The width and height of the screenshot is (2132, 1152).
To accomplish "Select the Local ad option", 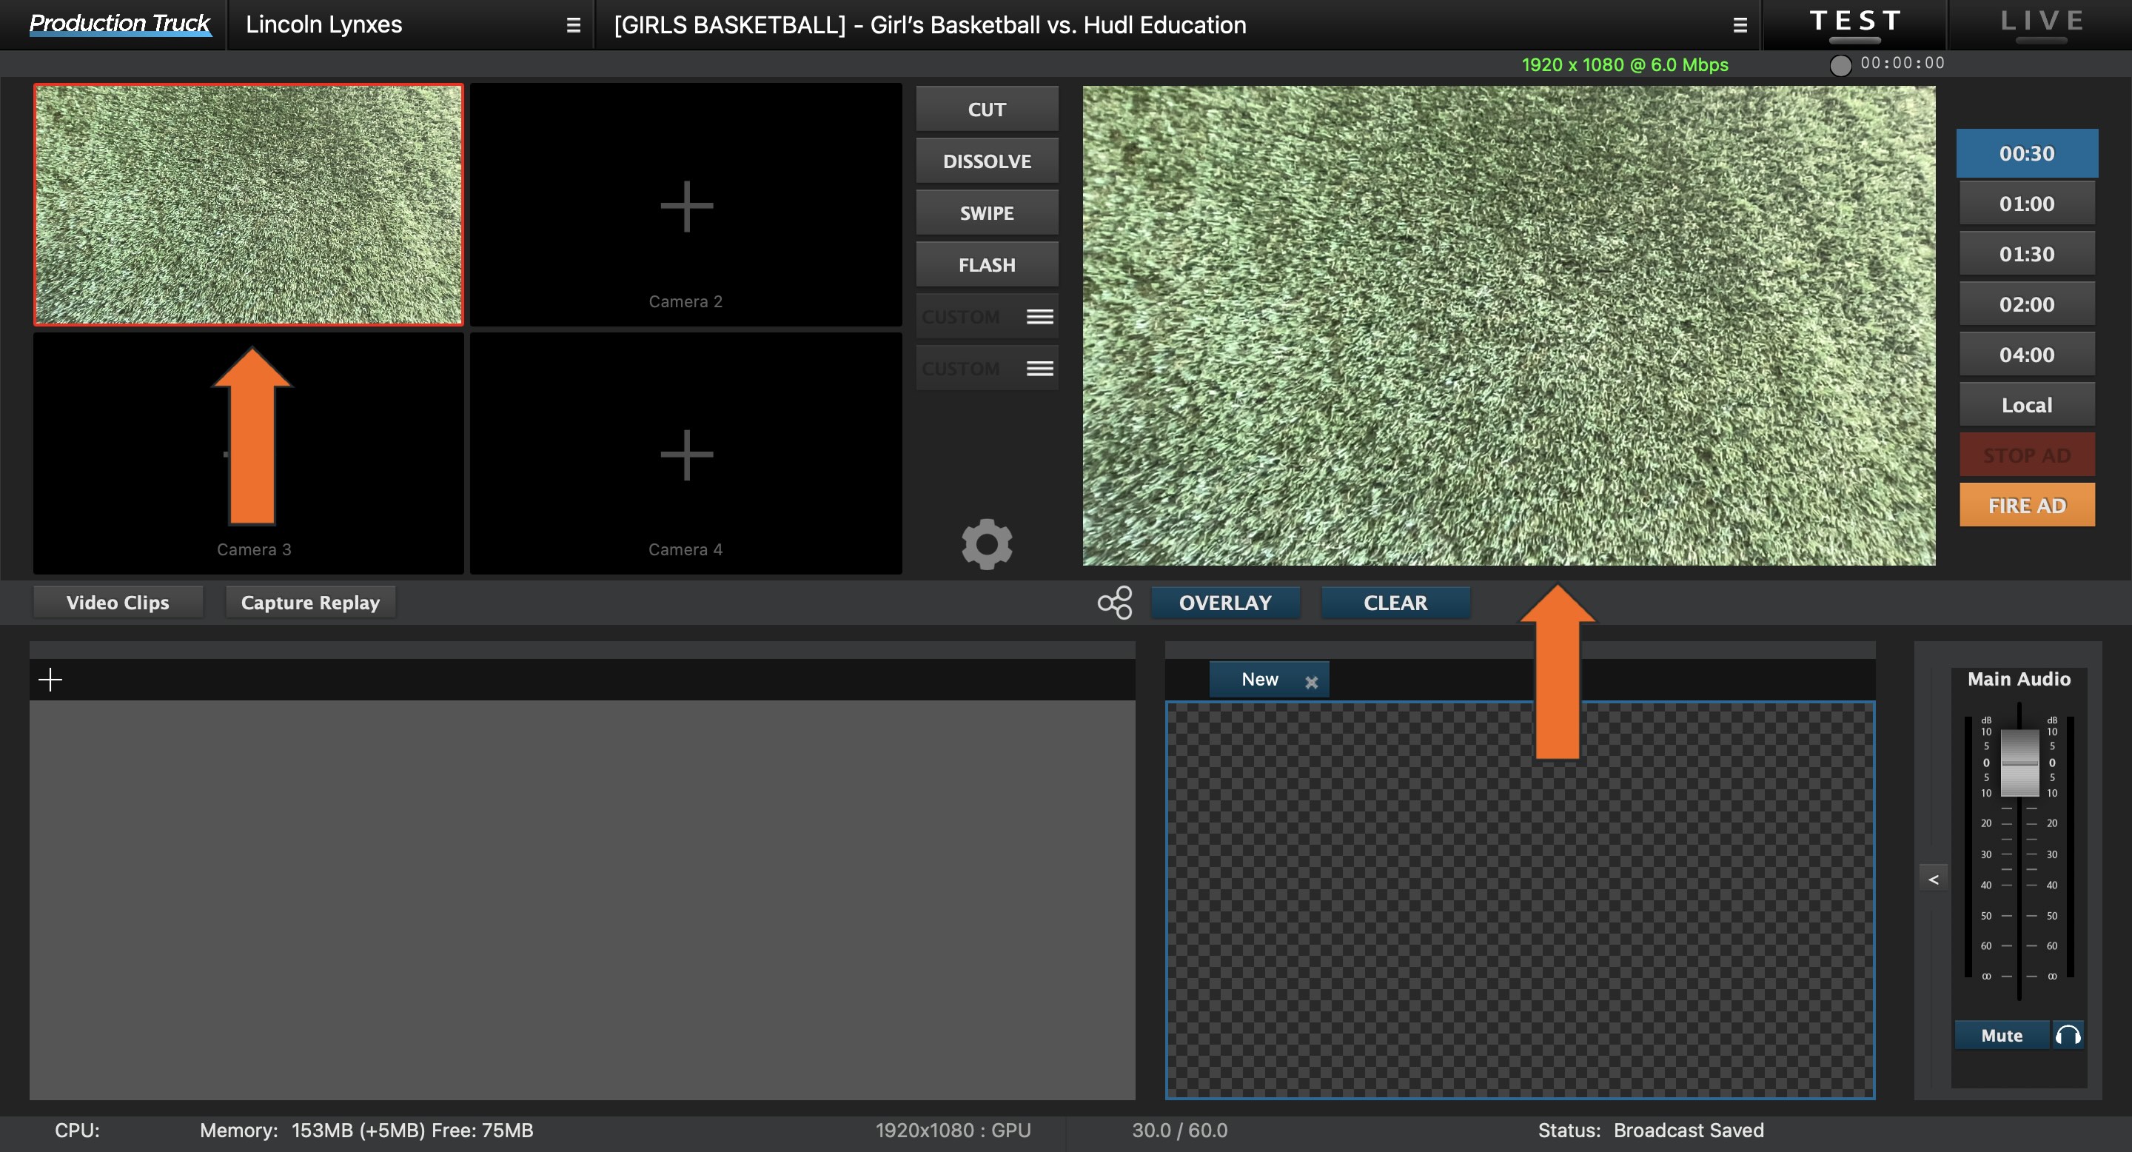I will pyautogui.click(x=2027, y=406).
